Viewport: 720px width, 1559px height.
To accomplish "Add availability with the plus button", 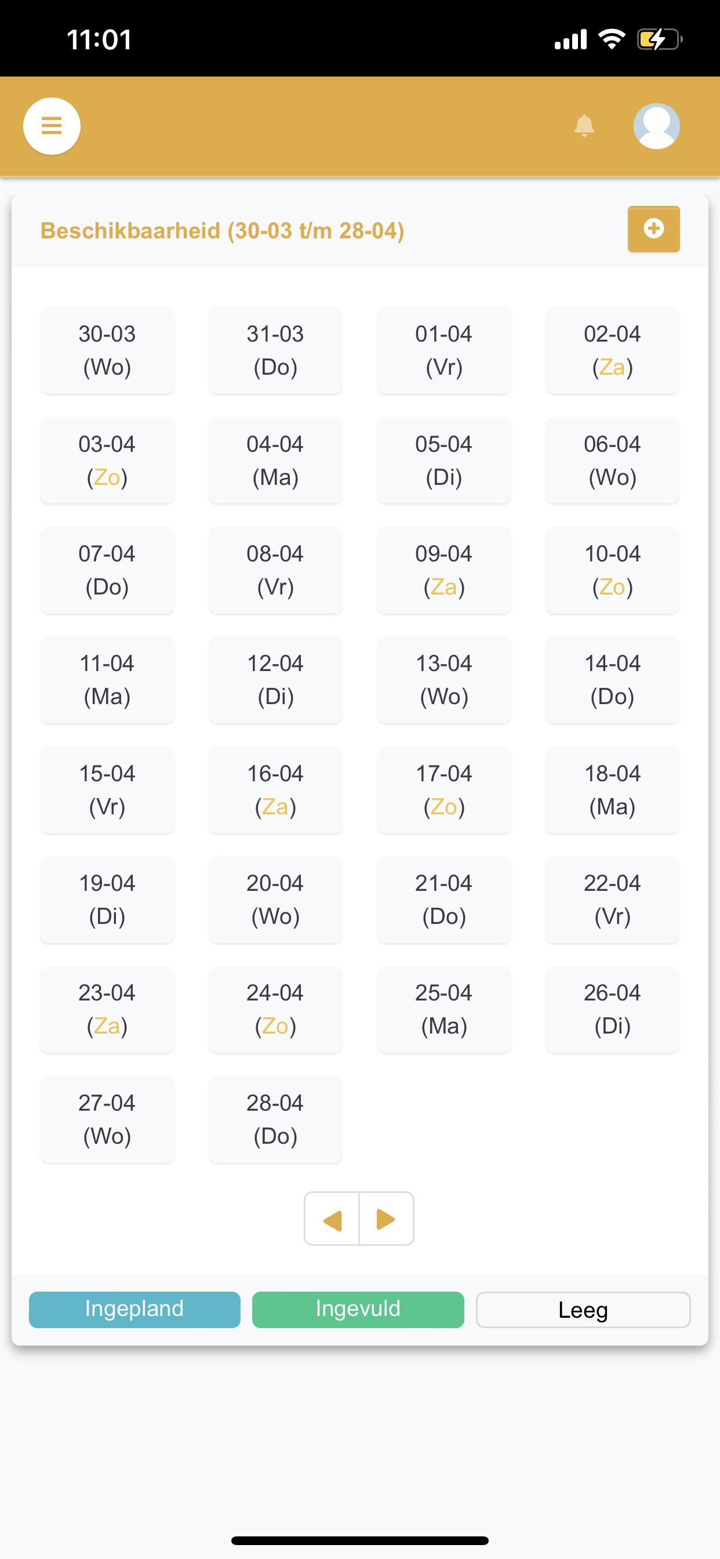I will coord(653,229).
